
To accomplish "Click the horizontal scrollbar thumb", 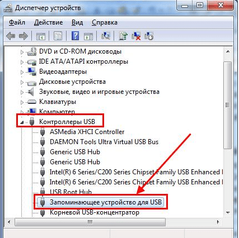I will coord(90,222).
